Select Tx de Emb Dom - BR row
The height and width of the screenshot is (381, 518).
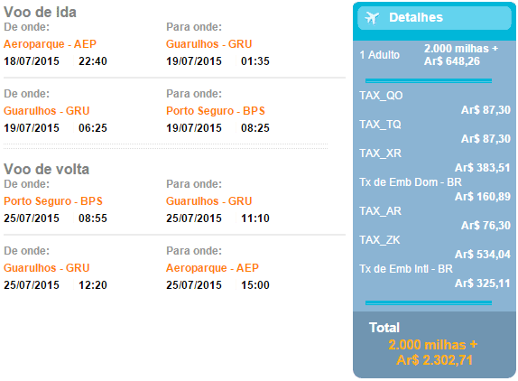(435, 190)
